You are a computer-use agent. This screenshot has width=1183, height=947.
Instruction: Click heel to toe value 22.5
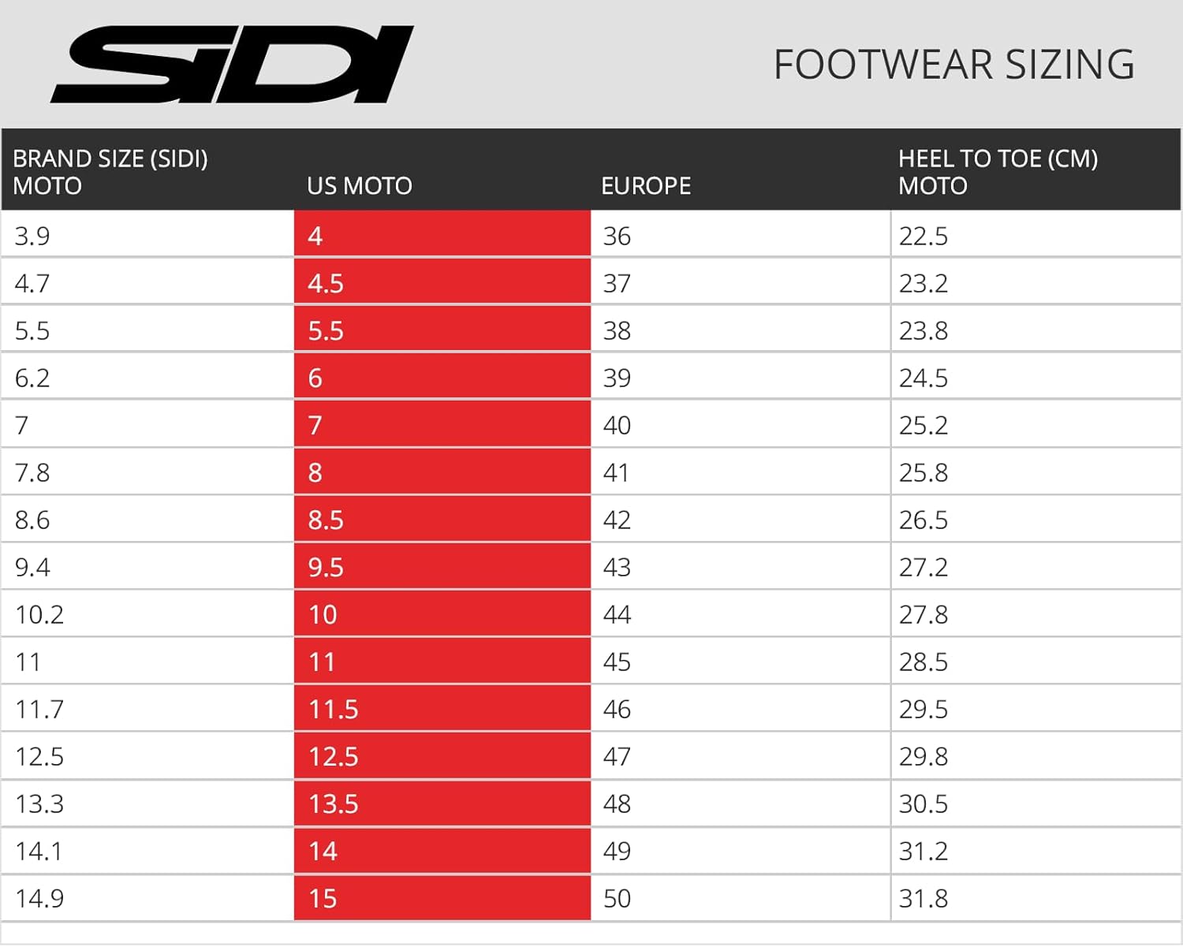924,236
